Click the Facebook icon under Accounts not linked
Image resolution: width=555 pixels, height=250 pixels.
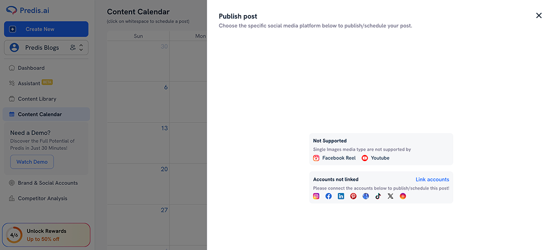pos(328,196)
